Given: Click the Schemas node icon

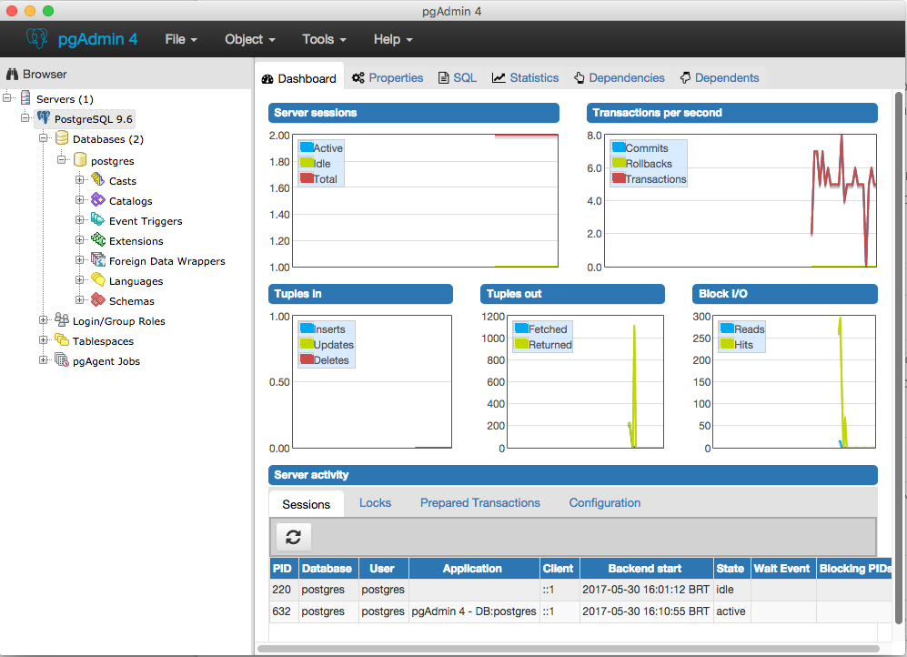Looking at the screenshot, I should pos(98,300).
